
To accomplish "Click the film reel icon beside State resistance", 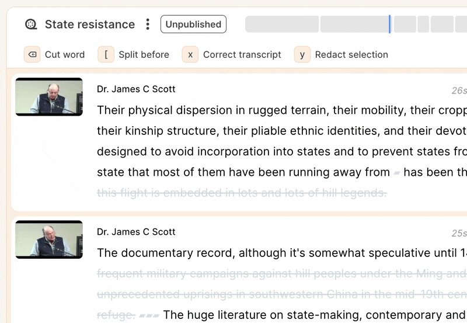I will [x=31, y=25].
